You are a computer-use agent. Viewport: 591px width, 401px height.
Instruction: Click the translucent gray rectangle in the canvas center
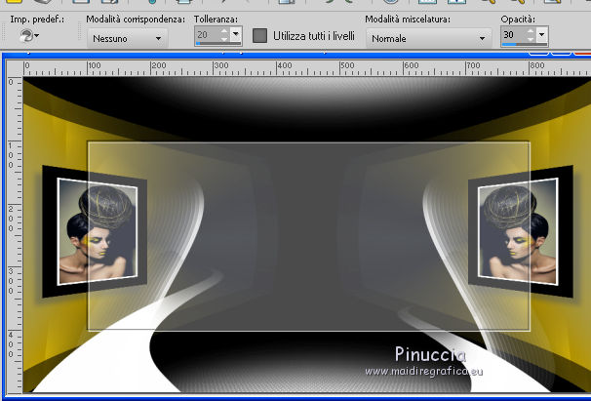coord(309,236)
